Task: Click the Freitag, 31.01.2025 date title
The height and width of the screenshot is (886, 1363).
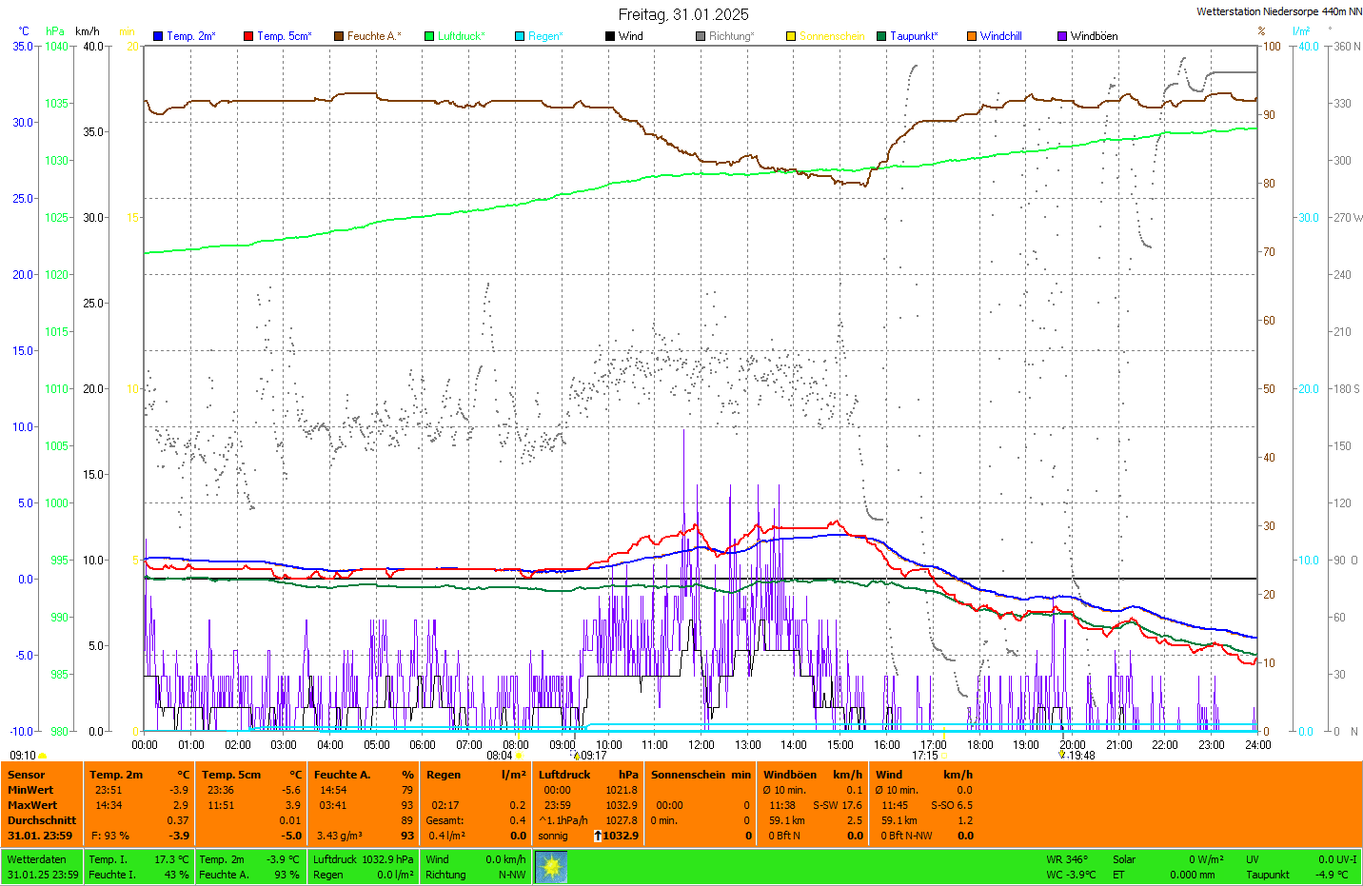Action: pyautogui.click(x=683, y=14)
